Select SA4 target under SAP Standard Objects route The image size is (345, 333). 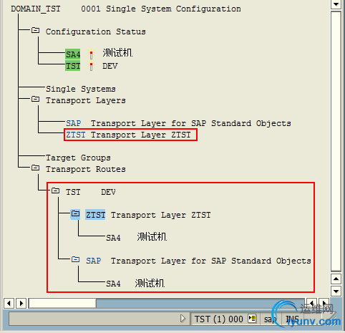[x=113, y=284]
